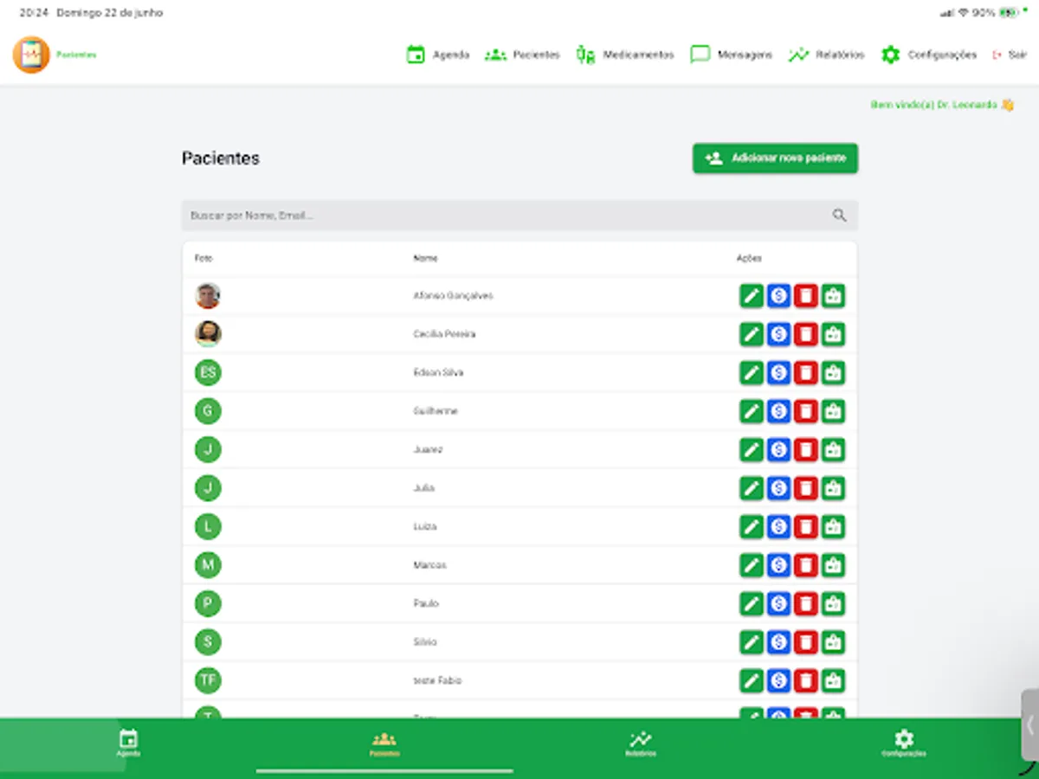Switch to Configurações tab in bottom bar
This screenshot has width=1039, height=779.
pyautogui.click(x=904, y=744)
